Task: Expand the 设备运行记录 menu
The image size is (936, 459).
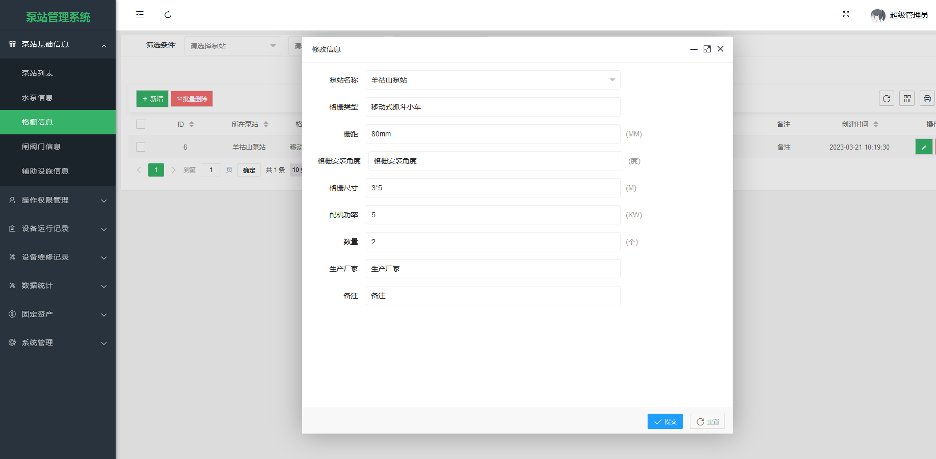Action: [58, 228]
